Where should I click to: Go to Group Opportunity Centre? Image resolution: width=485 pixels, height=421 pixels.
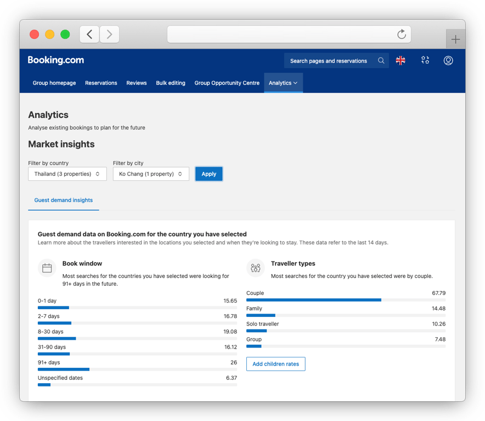click(227, 83)
